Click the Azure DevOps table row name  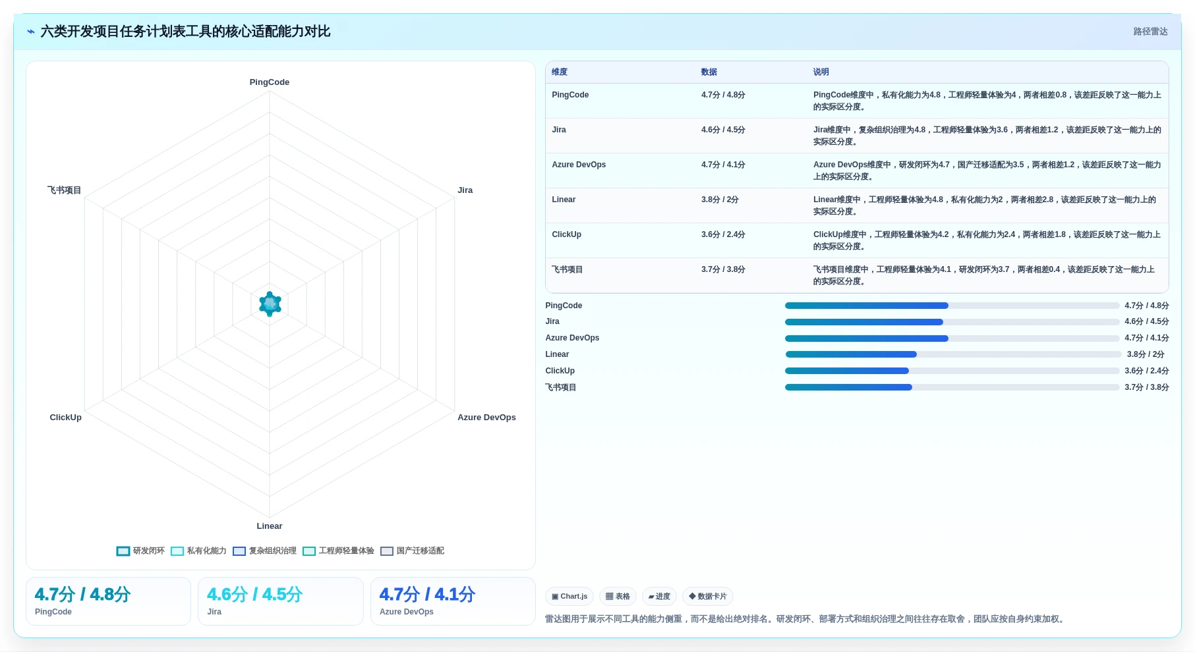point(579,165)
